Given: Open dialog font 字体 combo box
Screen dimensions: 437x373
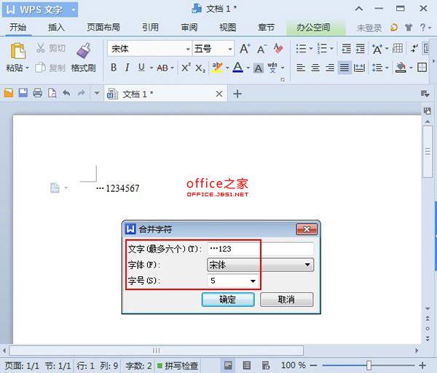Looking at the screenshot, I should click(260, 265).
